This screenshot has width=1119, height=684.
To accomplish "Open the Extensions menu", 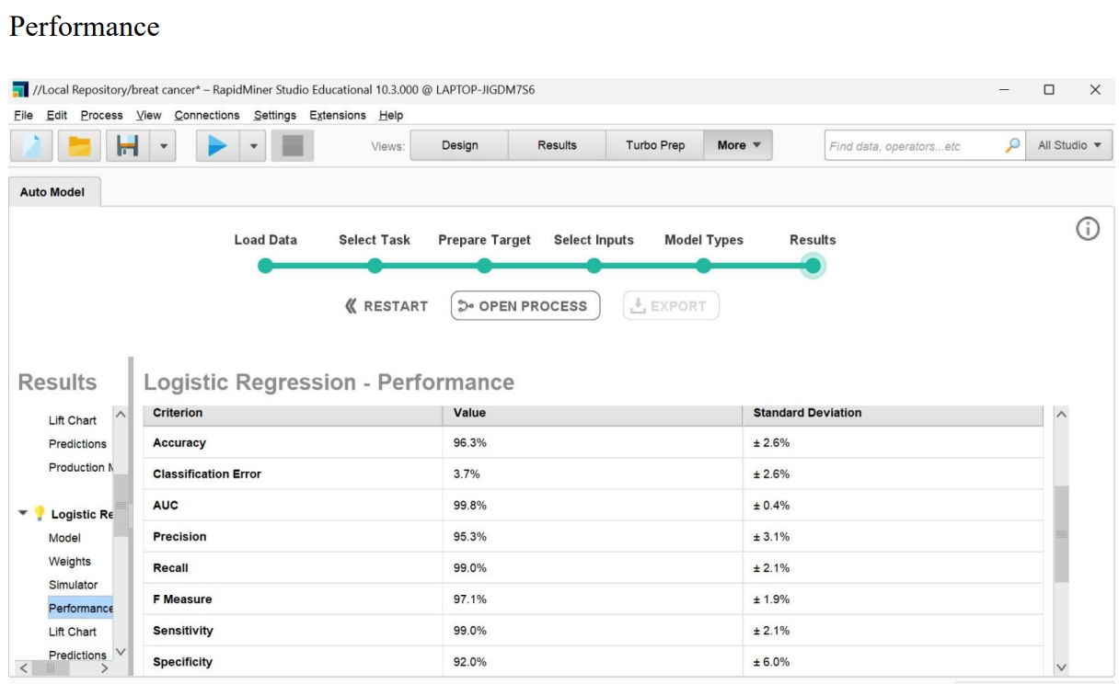I will [337, 115].
